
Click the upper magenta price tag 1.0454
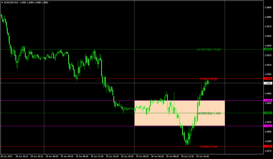coord(268,100)
